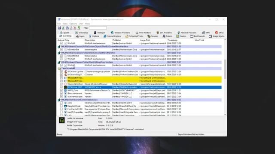Enable the FontCache3.0.0.0 service checkbox
The height and width of the screenshot is (154, 275).
[61, 109]
